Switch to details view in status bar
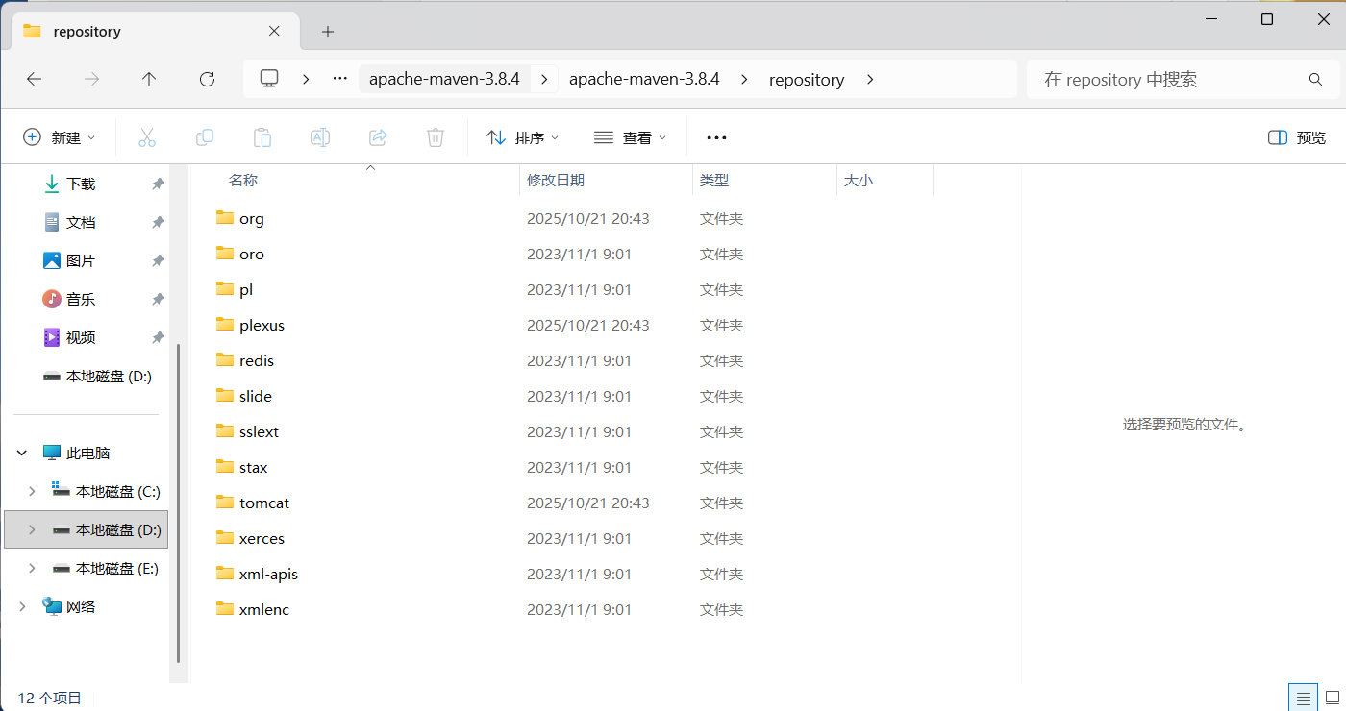 pos(1303,698)
